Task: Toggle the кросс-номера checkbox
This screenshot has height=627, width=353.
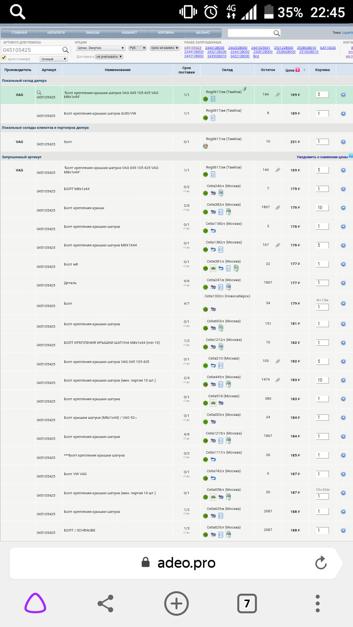Action: click(4, 58)
